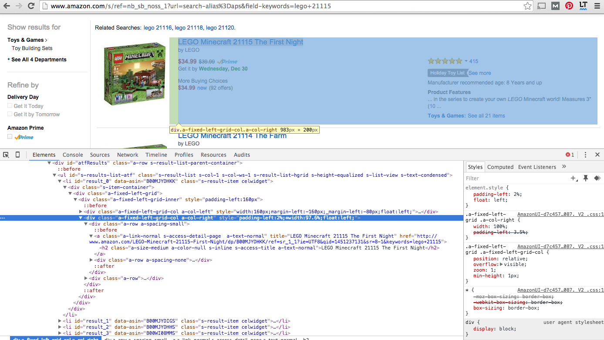604x340 pixels.
Task: Click the Holiday Toy List badge
Action: click(447, 73)
